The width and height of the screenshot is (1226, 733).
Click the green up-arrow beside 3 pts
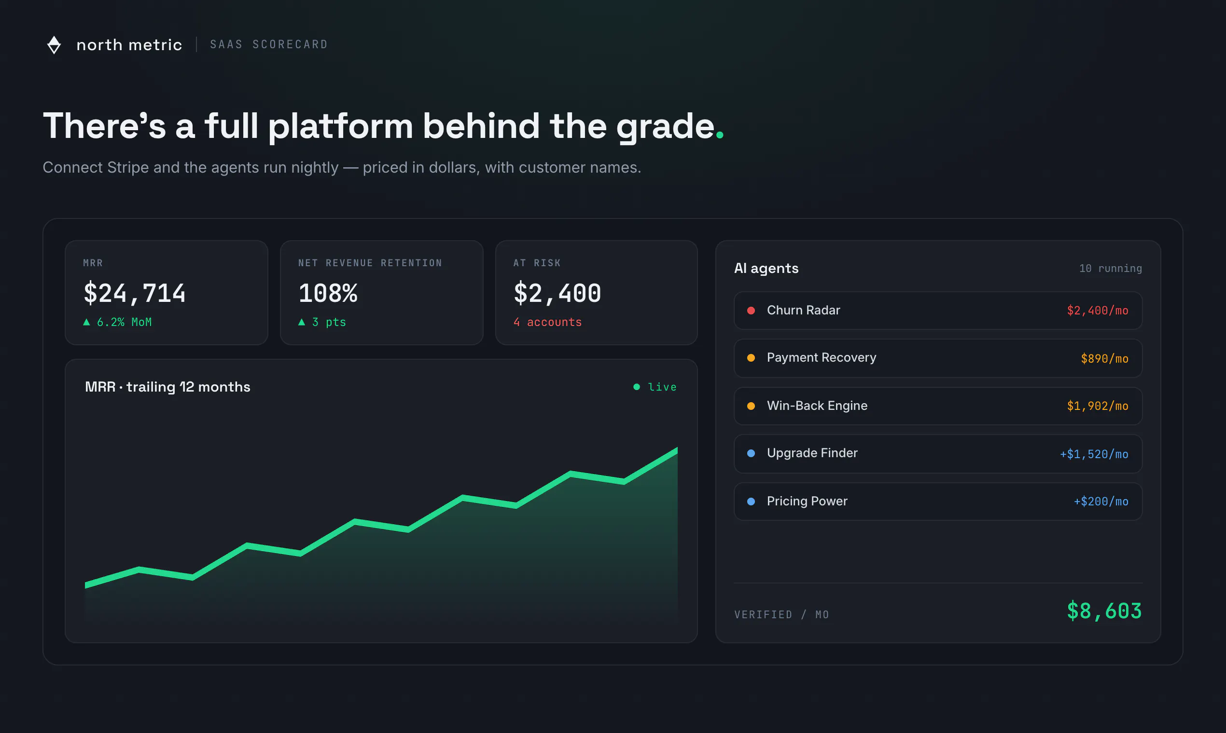tap(302, 322)
